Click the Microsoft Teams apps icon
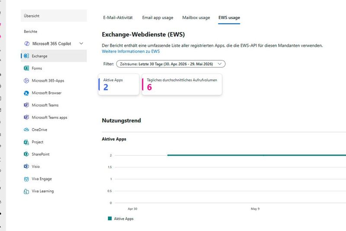This screenshot has height=231, width=346. [x=26, y=117]
